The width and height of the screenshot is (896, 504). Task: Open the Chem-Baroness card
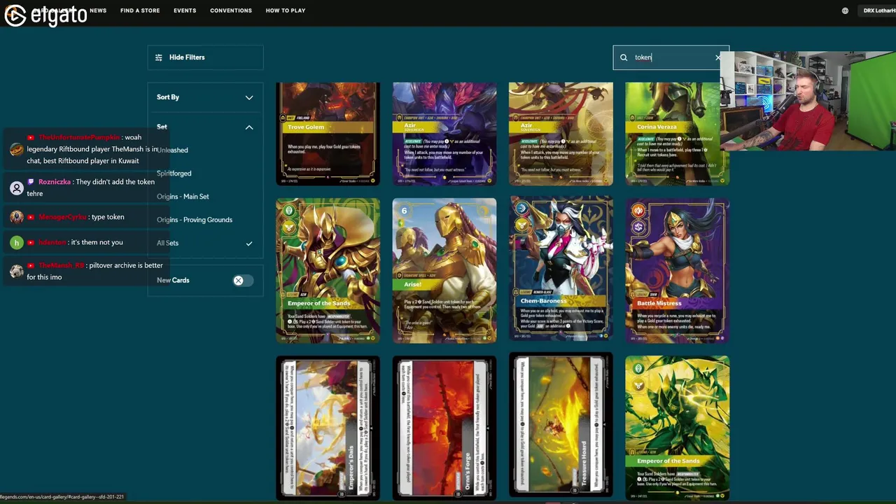coord(561,270)
